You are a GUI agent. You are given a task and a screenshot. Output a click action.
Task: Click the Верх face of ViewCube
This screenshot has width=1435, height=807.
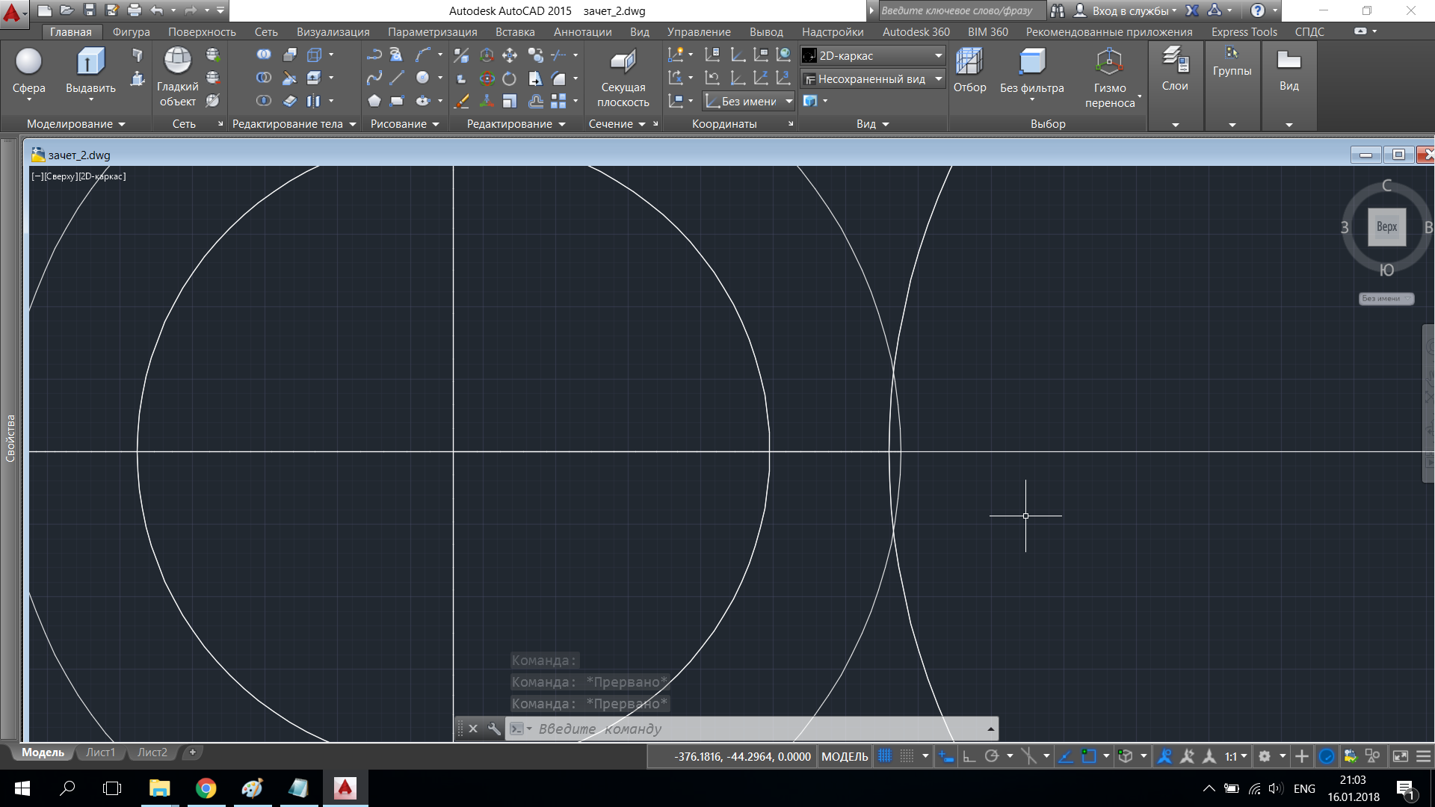point(1386,226)
